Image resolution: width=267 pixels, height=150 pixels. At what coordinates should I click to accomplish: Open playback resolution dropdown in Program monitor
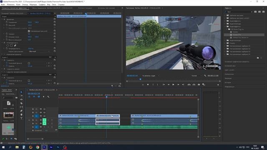click(196, 76)
